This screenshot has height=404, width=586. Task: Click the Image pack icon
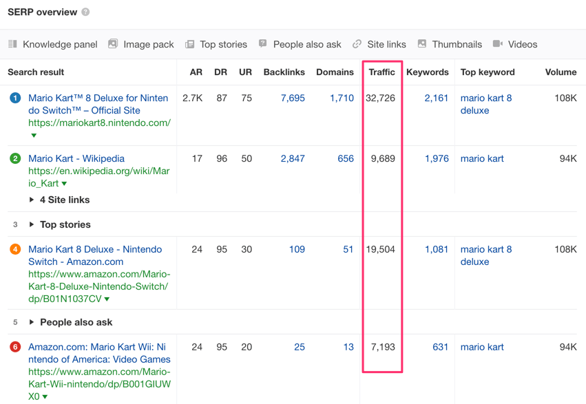113,44
